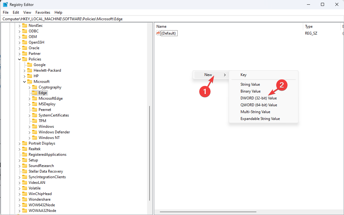Expand the Hewlett-Packard key
The height and width of the screenshot is (215, 344).
pyautogui.click(x=25, y=71)
